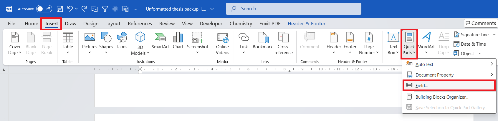Expand the Undo history dropdown arrow
The image size is (498, 121).
(77, 9)
